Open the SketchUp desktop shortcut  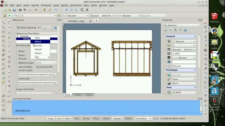[x=214, y=18]
